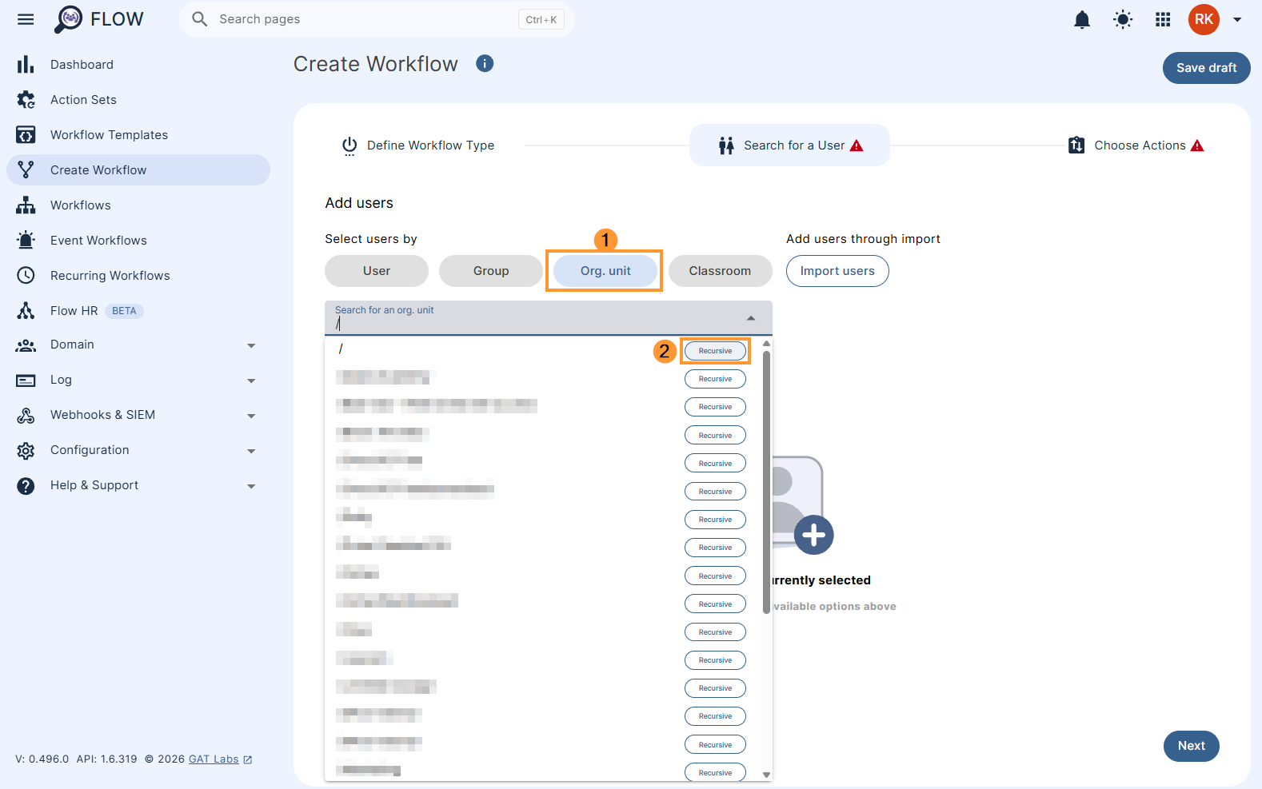
Task: Toggle Recursive for the root / org unit
Action: [x=715, y=351]
